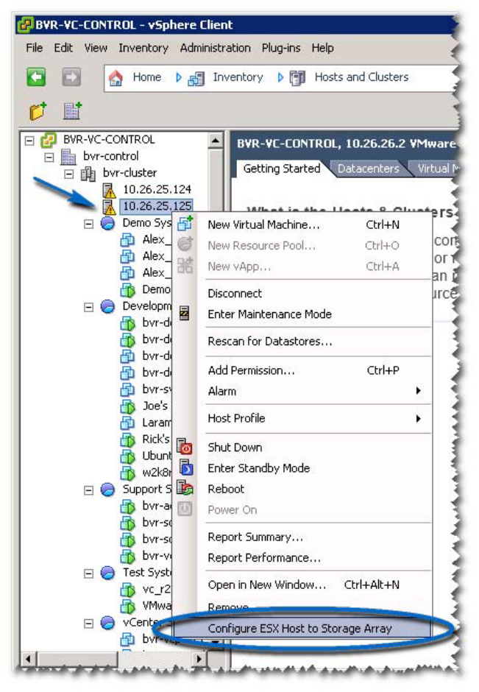
Task: Choose Open in New Window
Action: [x=267, y=585]
